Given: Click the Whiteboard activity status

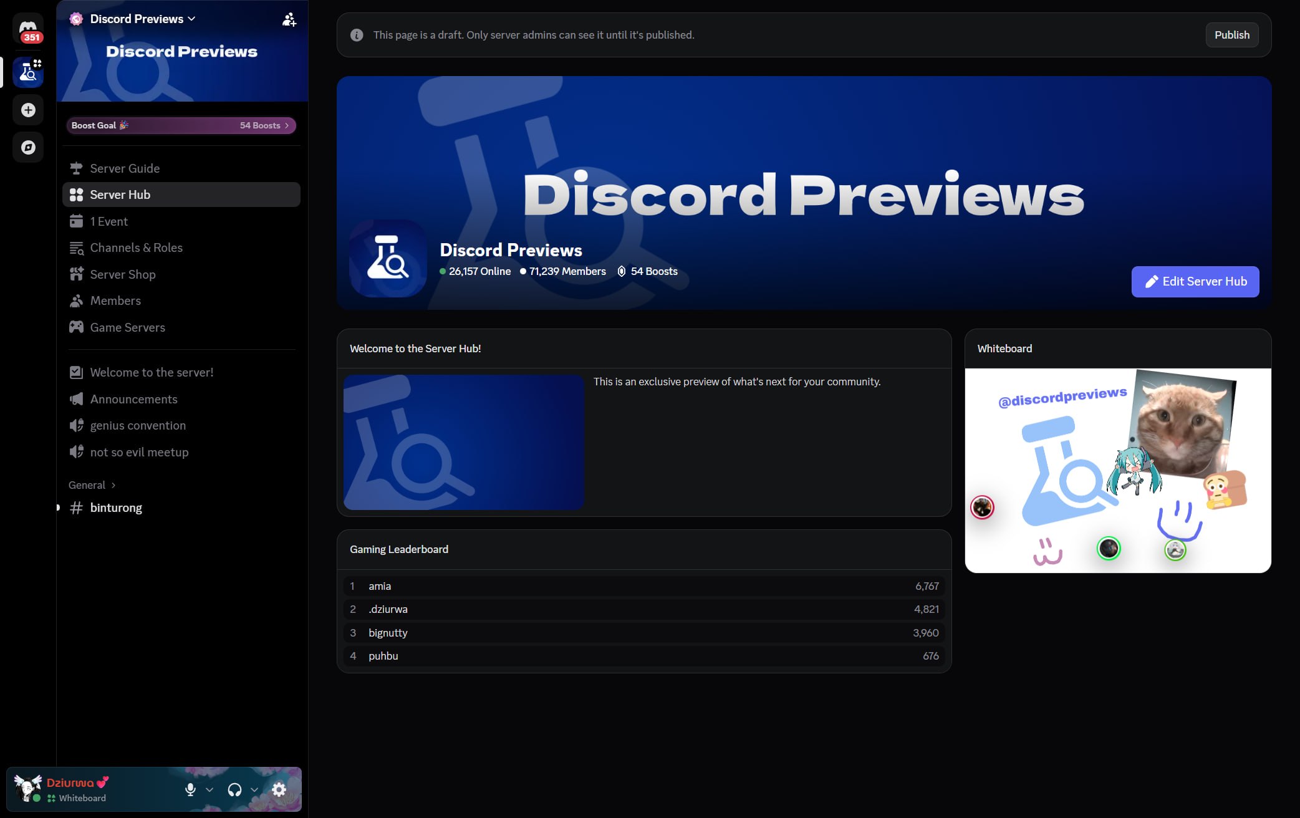Looking at the screenshot, I should pos(77,798).
